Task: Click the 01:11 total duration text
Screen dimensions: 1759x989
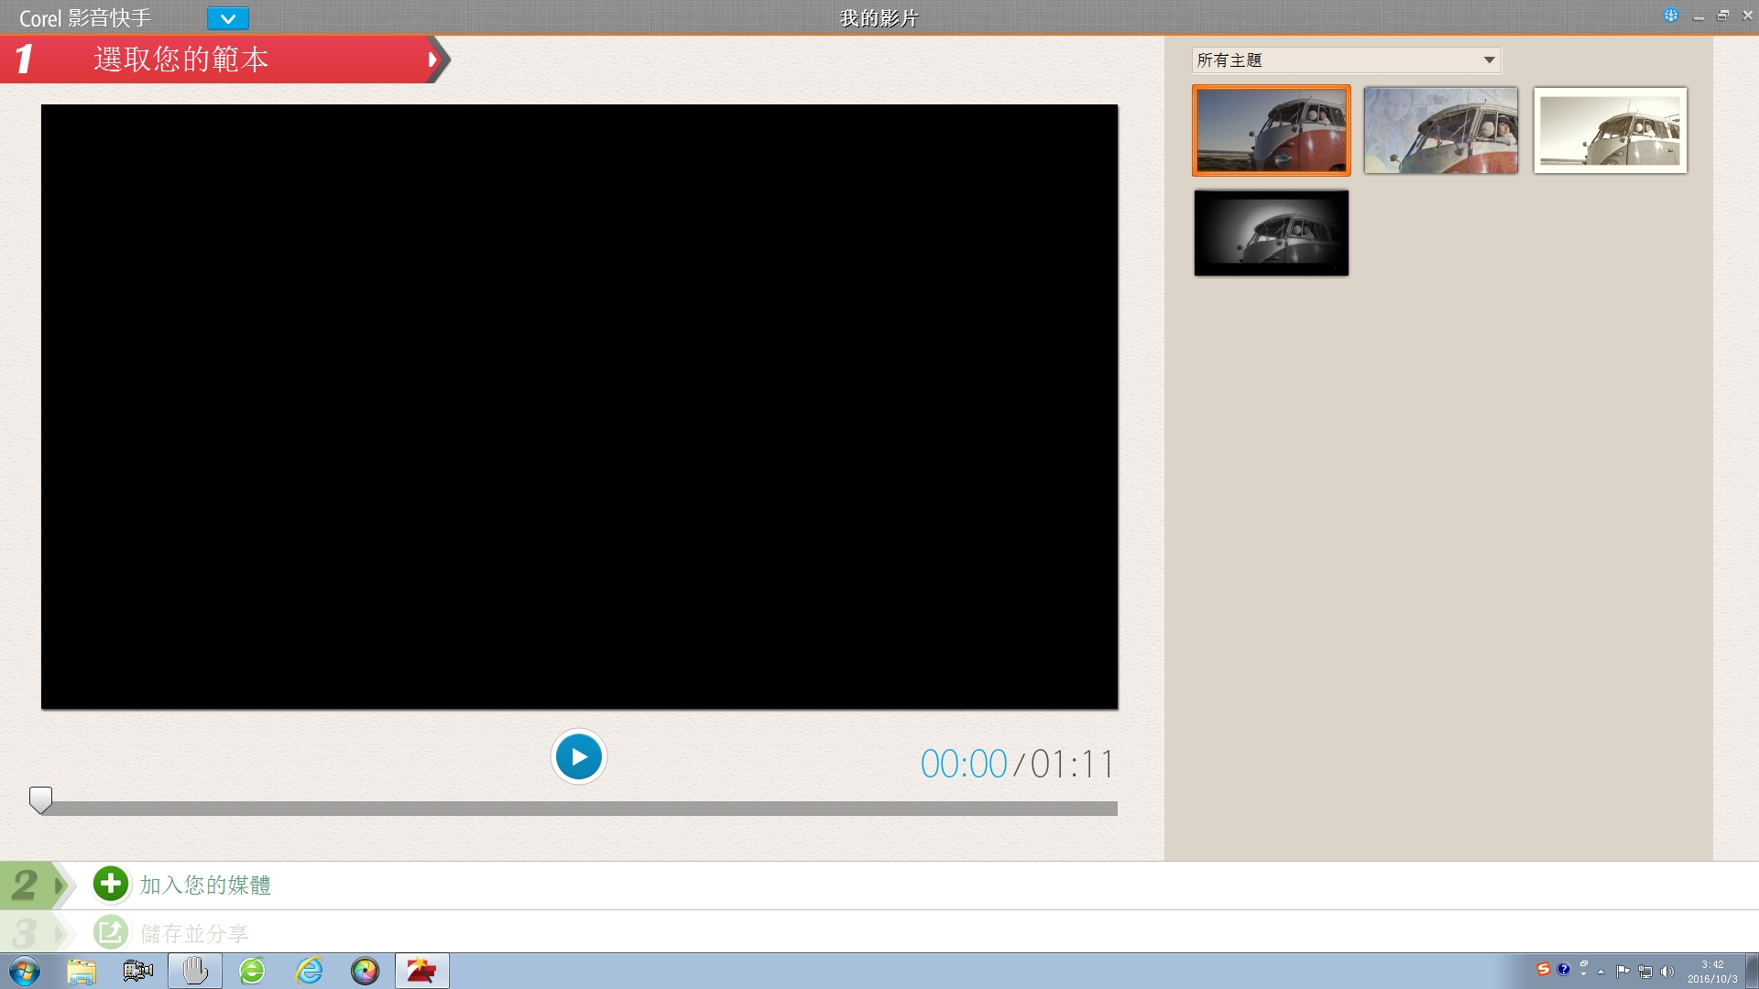Action: 1072,764
